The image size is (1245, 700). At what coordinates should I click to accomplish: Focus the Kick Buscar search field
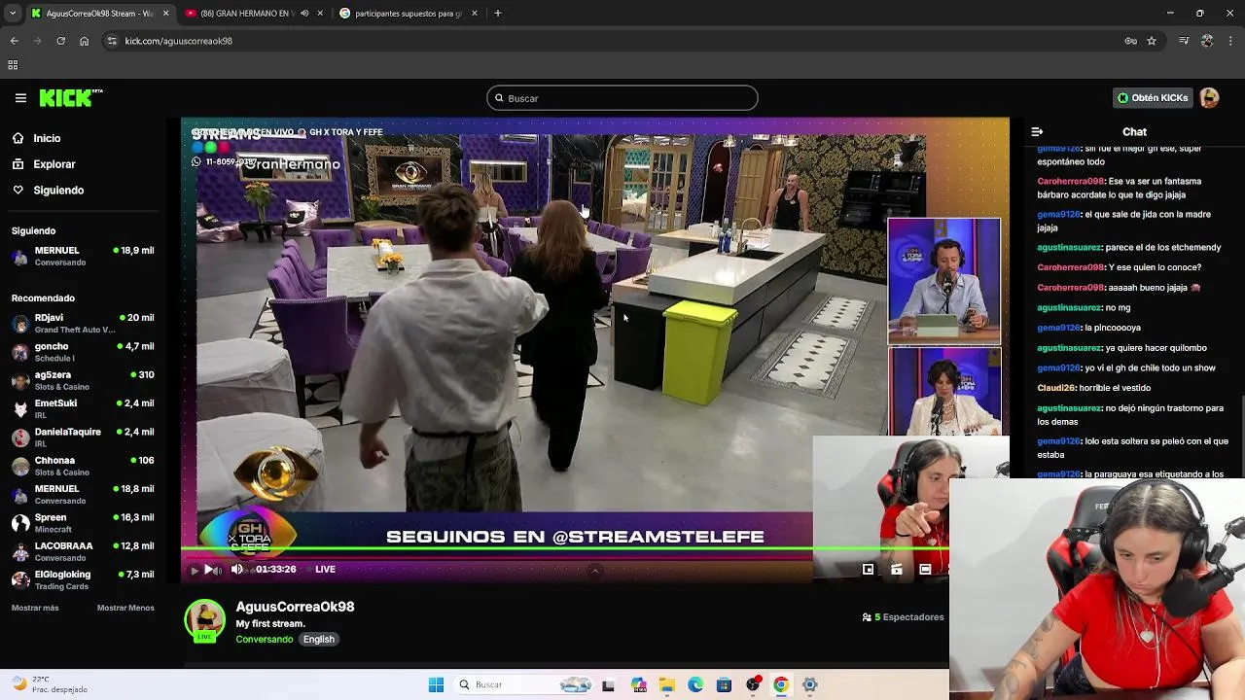(x=622, y=98)
